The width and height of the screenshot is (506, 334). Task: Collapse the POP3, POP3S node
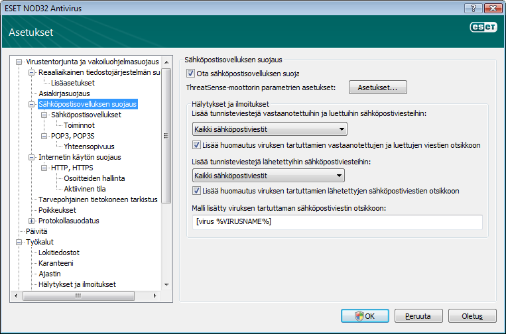(44, 136)
